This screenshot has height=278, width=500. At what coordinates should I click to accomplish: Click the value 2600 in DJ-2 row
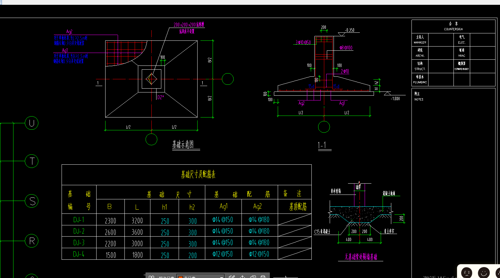[110, 232]
